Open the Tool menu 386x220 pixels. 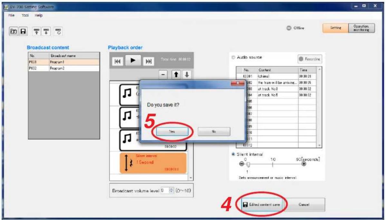pyautogui.click(x=25, y=15)
